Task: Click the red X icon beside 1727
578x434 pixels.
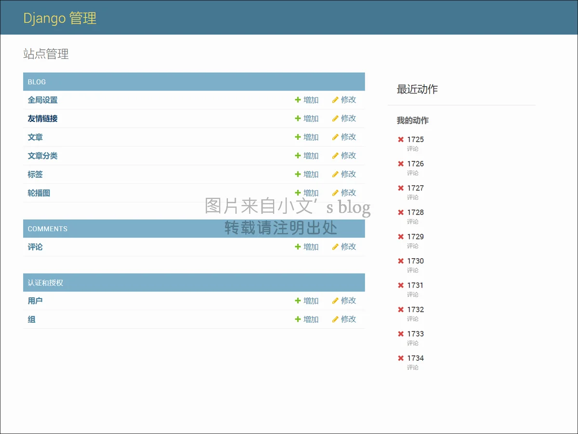Action: [x=401, y=188]
